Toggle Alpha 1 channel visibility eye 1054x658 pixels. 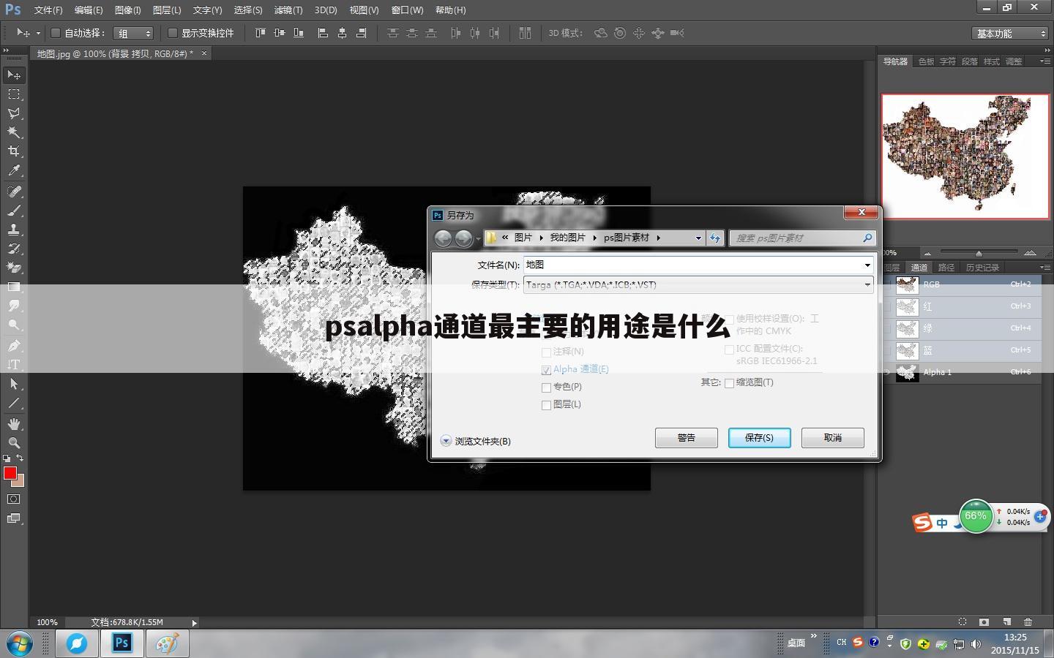pos(887,372)
